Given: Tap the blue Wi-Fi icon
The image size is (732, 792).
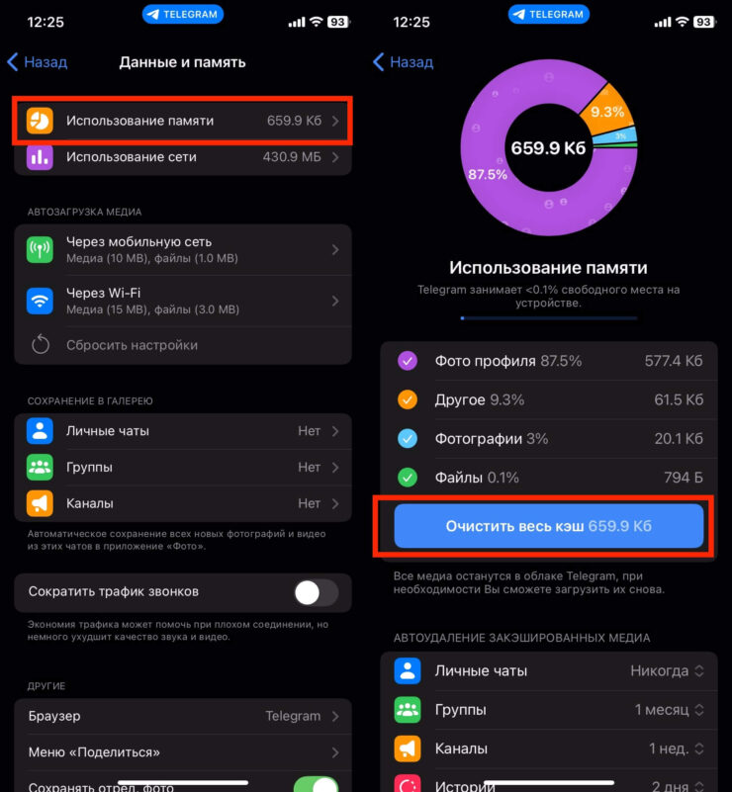Looking at the screenshot, I should click(x=41, y=301).
